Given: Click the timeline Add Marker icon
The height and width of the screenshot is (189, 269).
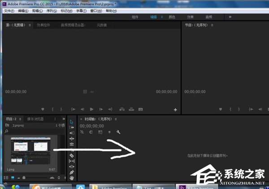Looking at the screenshot, I should click(x=109, y=132).
